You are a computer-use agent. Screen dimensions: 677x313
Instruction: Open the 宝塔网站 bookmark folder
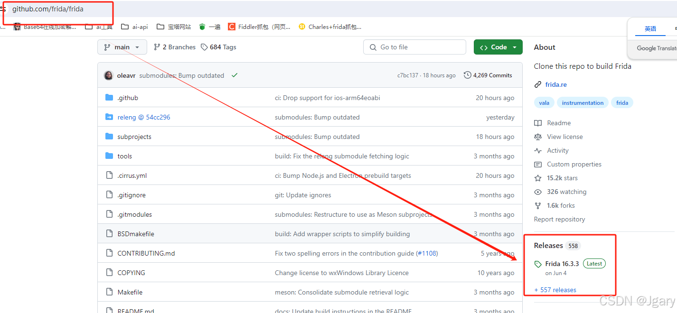pos(173,27)
